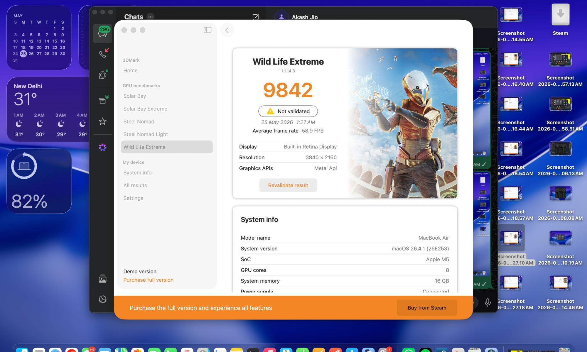
Task: Click the orange purchase banner text
Action: coord(201,308)
